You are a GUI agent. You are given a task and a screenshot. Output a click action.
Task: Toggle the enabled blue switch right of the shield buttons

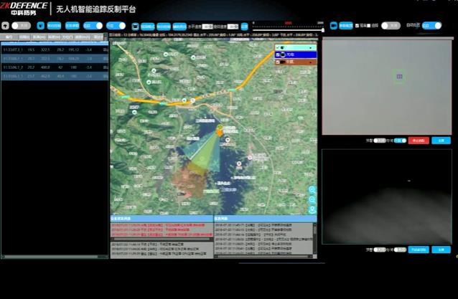[93, 26]
